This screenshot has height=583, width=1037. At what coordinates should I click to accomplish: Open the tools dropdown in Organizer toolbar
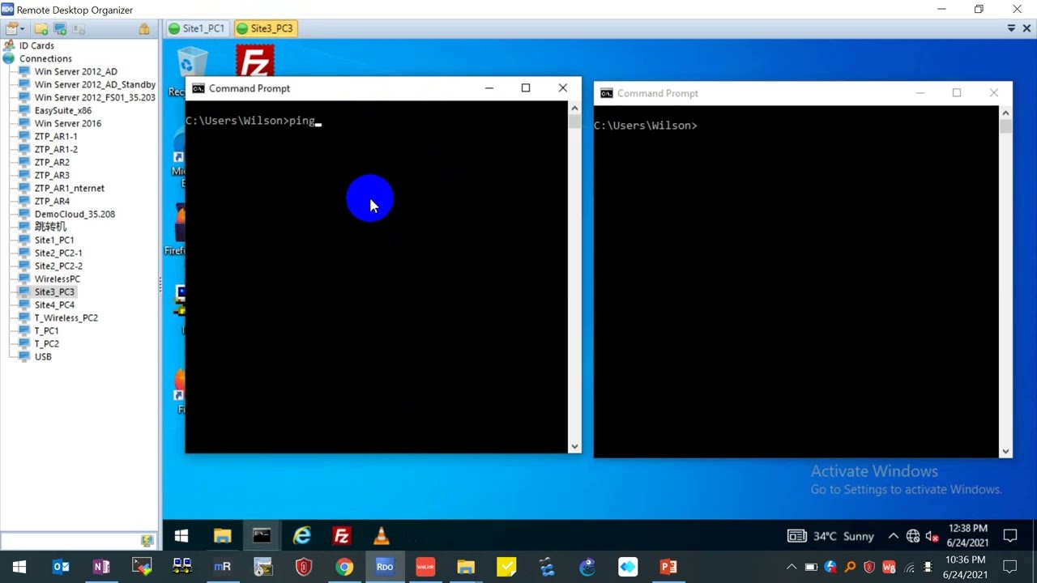tap(15, 29)
